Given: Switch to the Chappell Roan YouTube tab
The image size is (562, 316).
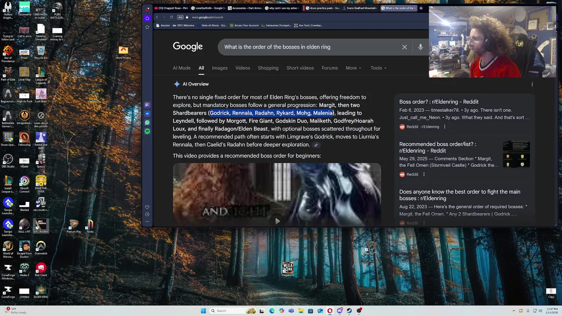Looking at the screenshot, I should coord(171,8).
